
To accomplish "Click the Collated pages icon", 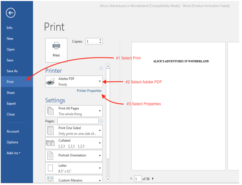I will pos(50,143).
